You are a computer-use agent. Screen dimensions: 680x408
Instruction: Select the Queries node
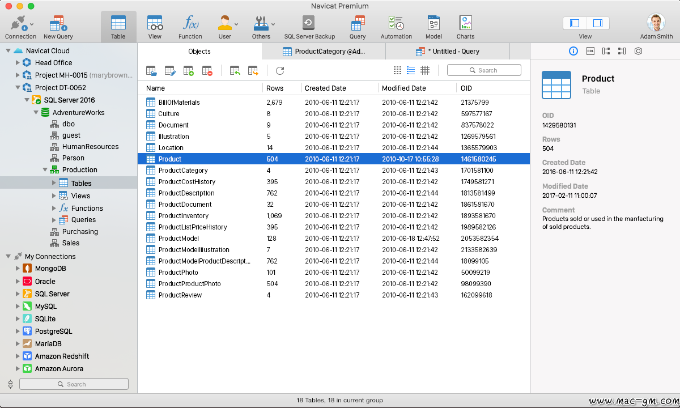[x=83, y=220]
